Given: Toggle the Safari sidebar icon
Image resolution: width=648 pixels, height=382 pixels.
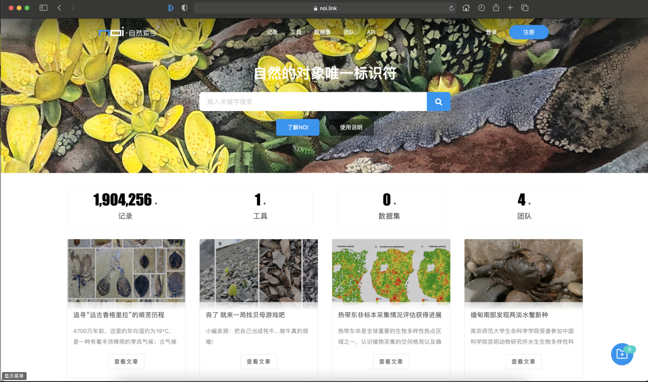Looking at the screenshot, I should pyautogui.click(x=43, y=8).
